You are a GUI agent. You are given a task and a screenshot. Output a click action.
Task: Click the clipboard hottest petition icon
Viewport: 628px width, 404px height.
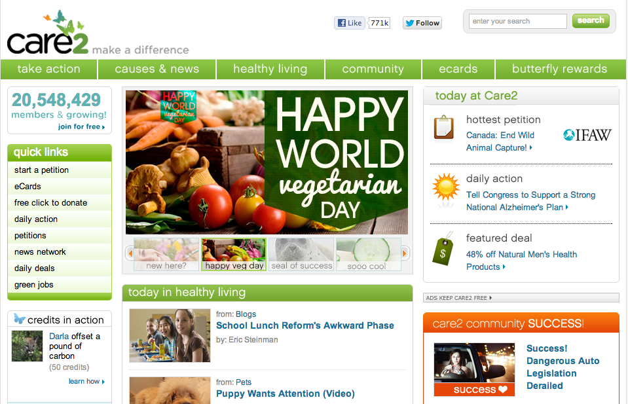click(x=444, y=127)
